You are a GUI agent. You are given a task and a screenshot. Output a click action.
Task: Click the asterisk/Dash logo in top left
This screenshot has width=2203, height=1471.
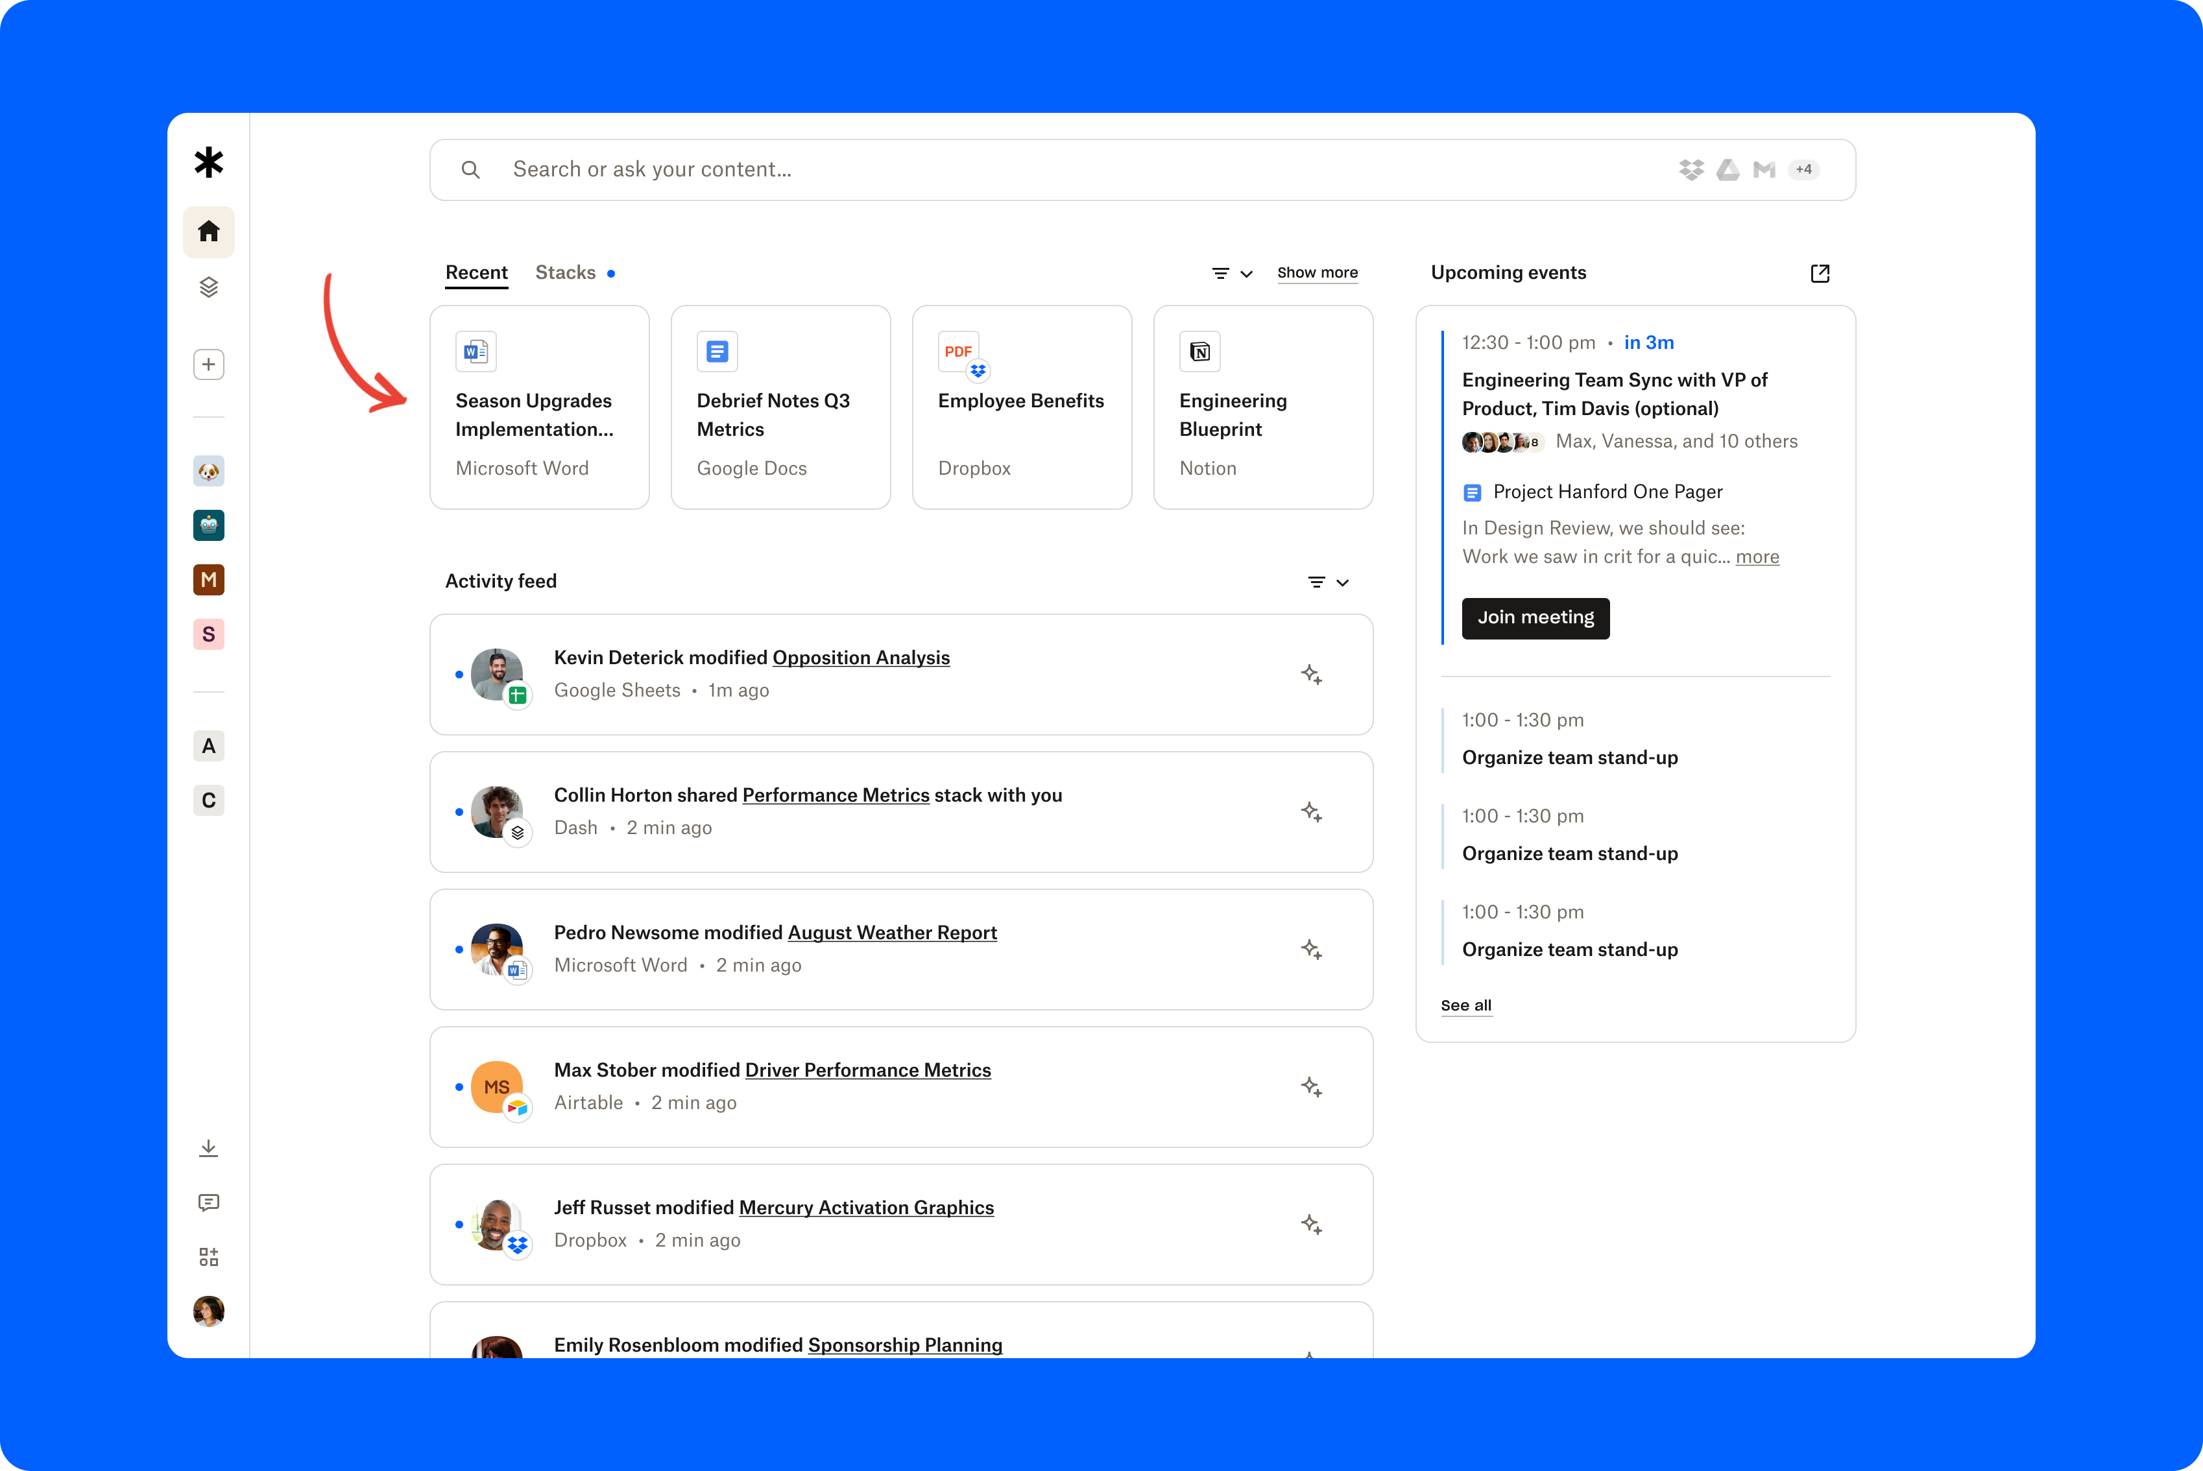tap(208, 163)
